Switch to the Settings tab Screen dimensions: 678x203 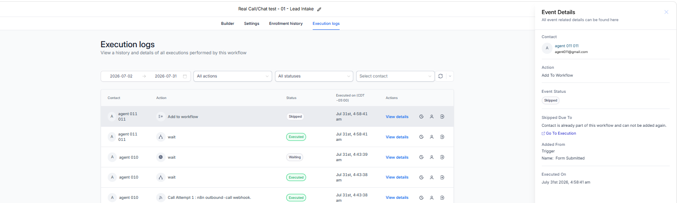tap(251, 24)
